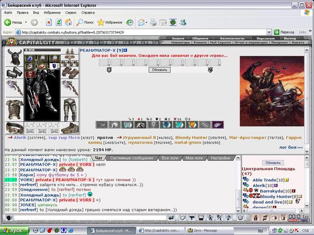314x235 pixels.
Task: Click the send message arrow icon
Action: 171,218
